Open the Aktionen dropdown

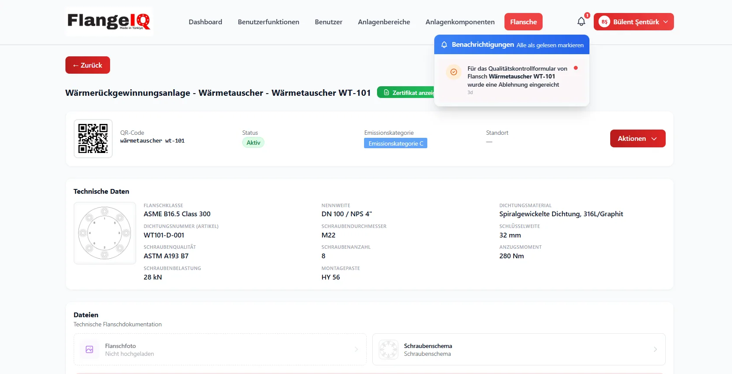click(x=638, y=139)
